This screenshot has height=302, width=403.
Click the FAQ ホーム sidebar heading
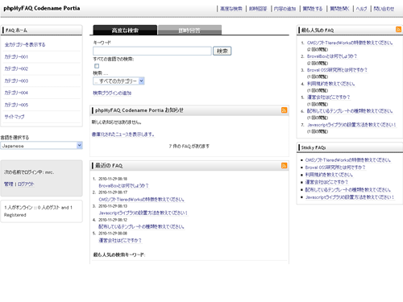click(x=17, y=30)
